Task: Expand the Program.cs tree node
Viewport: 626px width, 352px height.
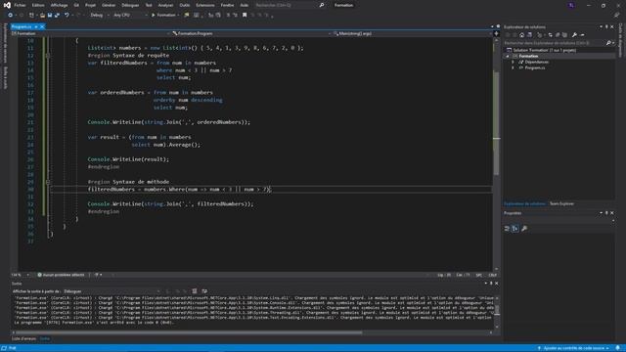Action: pyautogui.click(x=513, y=68)
